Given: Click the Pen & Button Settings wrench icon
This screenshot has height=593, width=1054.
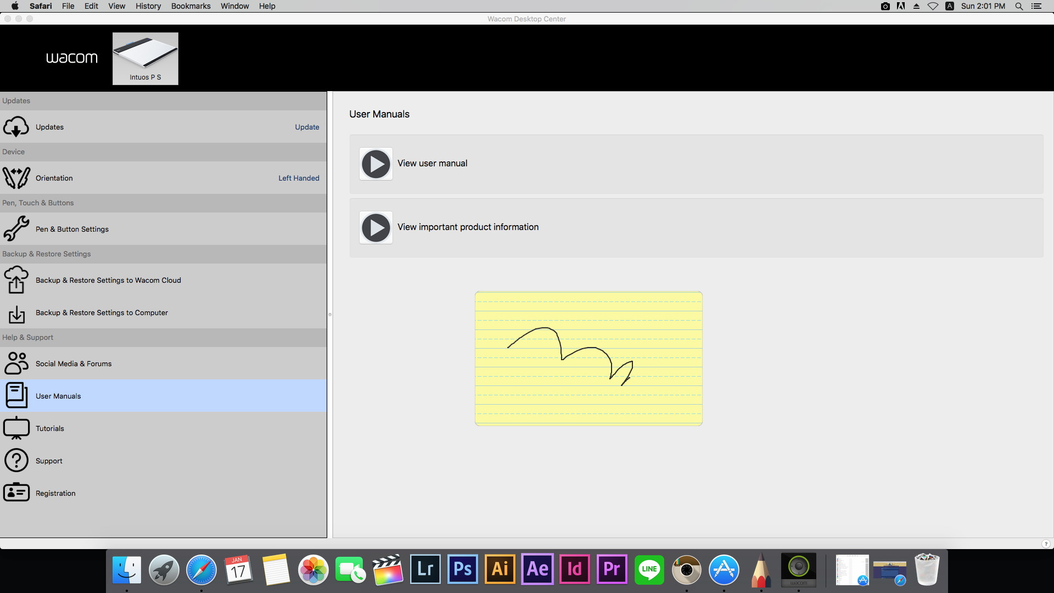Looking at the screenshot, I should (16, 228).
